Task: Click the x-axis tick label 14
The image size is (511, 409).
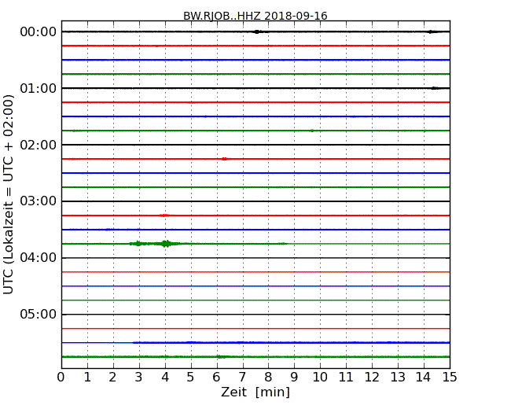Action: [x=424, y=378]
